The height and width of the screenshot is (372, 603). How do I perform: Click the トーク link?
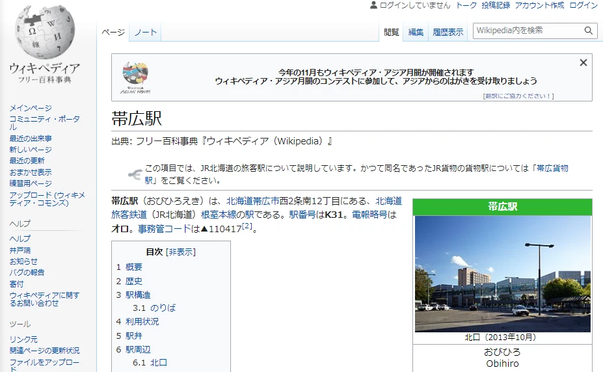(x=466, y=5)
